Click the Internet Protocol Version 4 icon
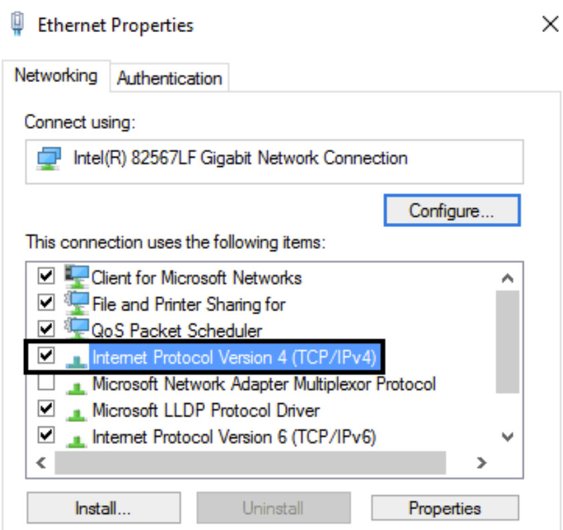 [78, 359]
